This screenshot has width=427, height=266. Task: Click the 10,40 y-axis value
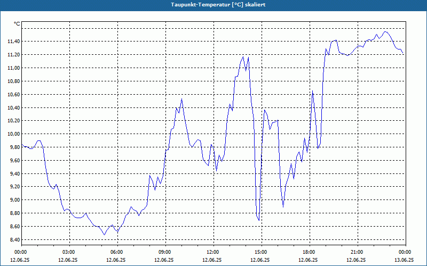pos(14,108)
